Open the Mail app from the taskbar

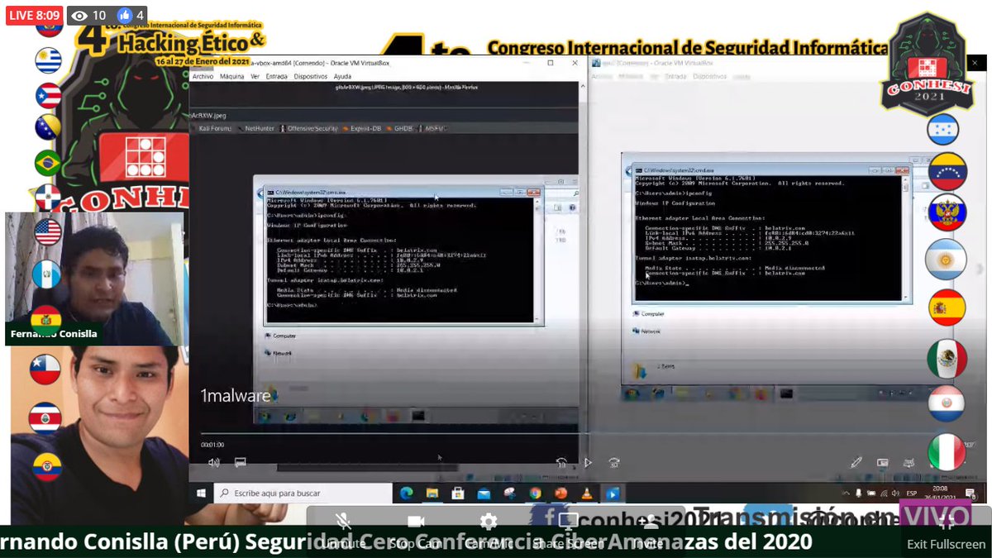click(x=484, y=494)
